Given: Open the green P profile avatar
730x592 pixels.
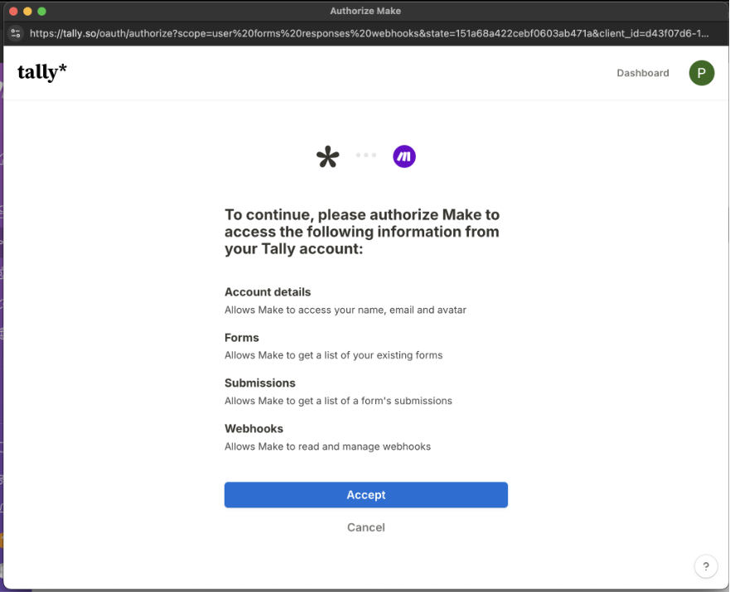Looking at the screenshot, I should pyautogui.click(x=702, y=73).
